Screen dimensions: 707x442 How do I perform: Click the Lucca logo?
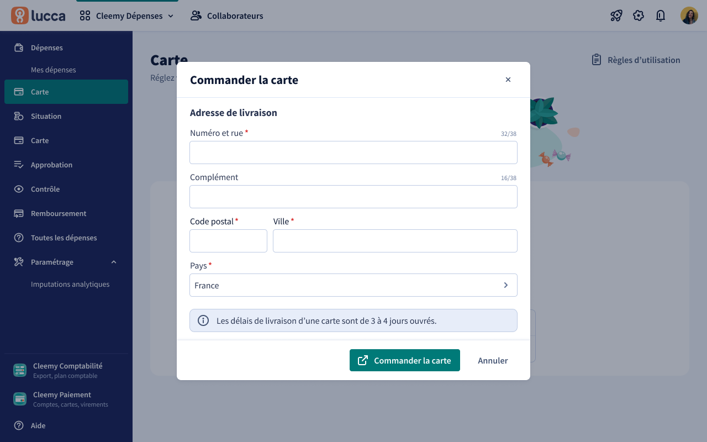(x=38, y=15)
